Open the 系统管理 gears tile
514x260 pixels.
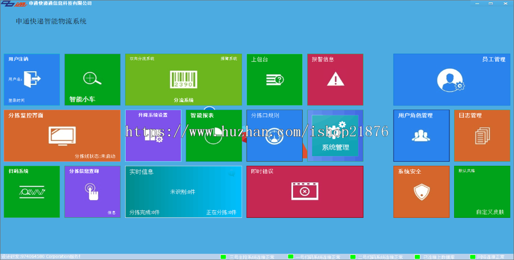tap(335, 136)
